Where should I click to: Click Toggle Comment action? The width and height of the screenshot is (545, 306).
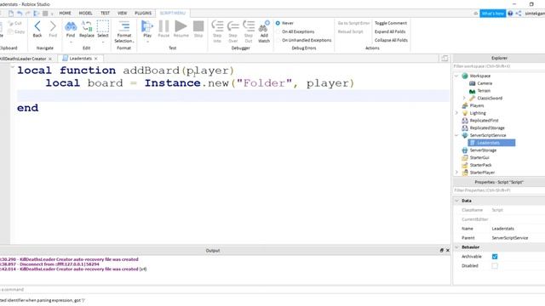[x=391, y=23]
